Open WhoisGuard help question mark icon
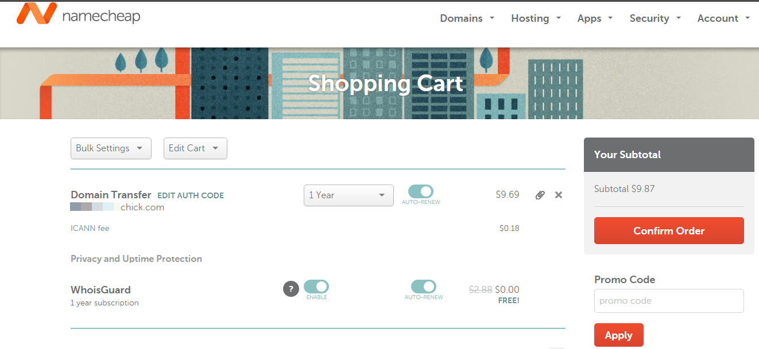759x349 pixels. tap(291, 289)
